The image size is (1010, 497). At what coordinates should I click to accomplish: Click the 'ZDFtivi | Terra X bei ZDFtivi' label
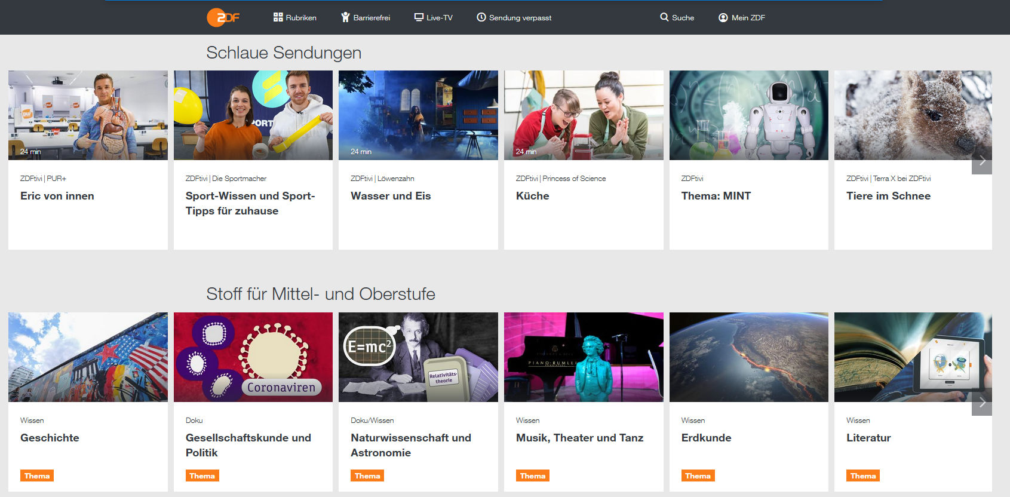(x=889, y=179)
